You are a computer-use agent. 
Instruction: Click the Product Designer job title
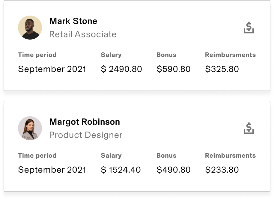(x=86, y=135)
